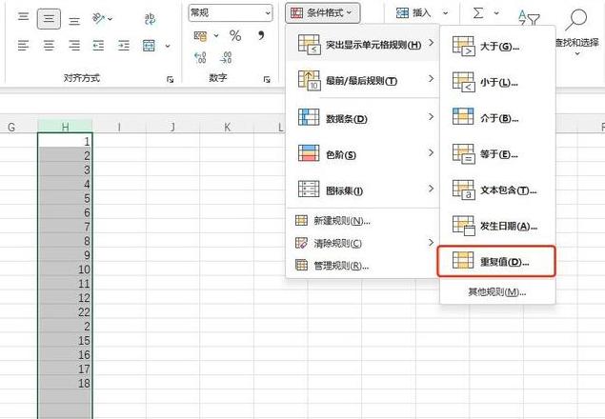Increase indent icon
Screen dimensions: 605x419
coord(124,46)
